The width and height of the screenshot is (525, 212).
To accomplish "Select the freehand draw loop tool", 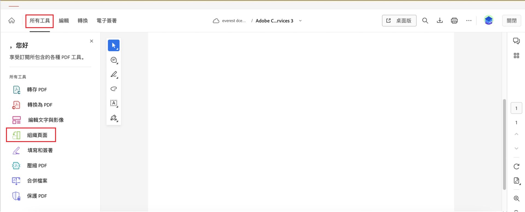I will point(114,89).
